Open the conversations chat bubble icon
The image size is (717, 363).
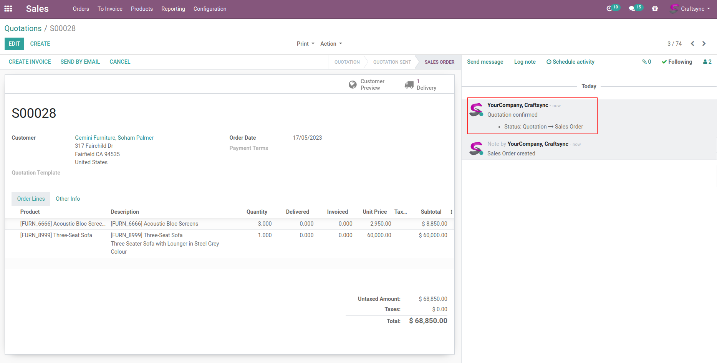point(632,8)
